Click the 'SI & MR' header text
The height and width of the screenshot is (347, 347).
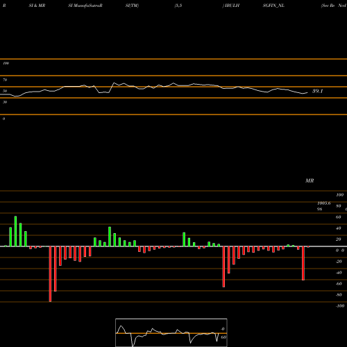[x=37, y=6]
